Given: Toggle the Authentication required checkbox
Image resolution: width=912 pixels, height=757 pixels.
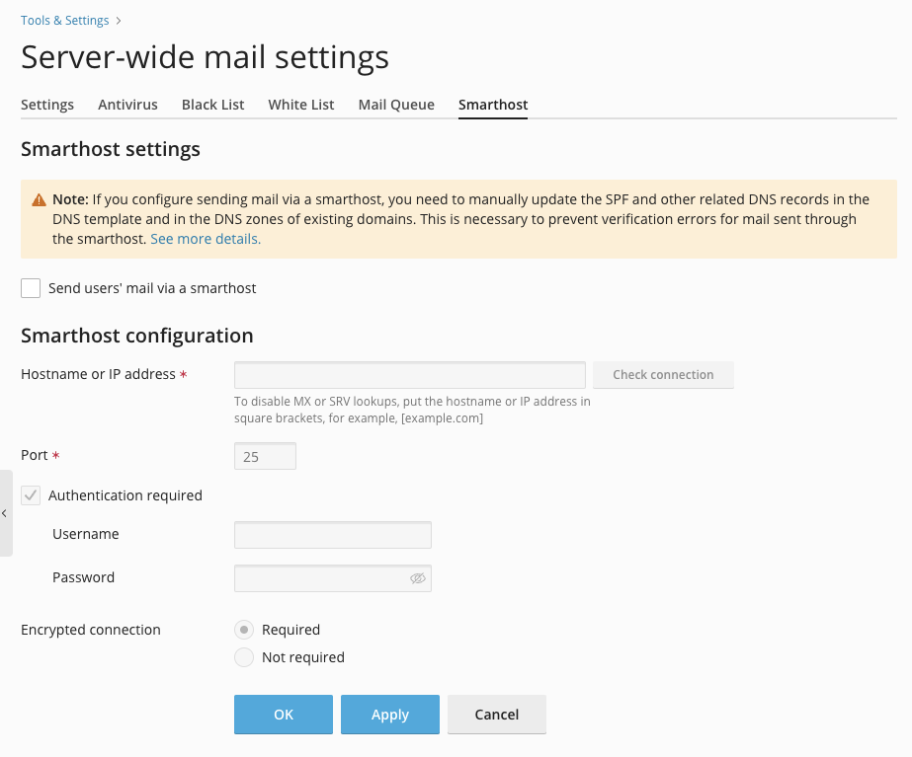Looking at the screenshot, I should (x=31, y=495).
